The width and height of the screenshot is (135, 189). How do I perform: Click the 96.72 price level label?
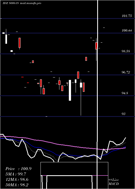[126, 72]
